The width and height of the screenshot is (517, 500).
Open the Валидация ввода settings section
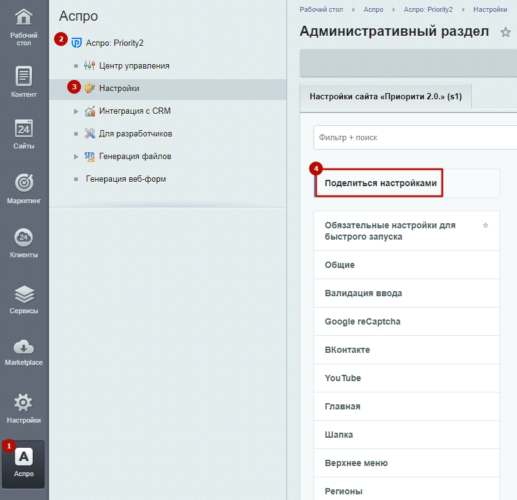(x=406, y=293)
